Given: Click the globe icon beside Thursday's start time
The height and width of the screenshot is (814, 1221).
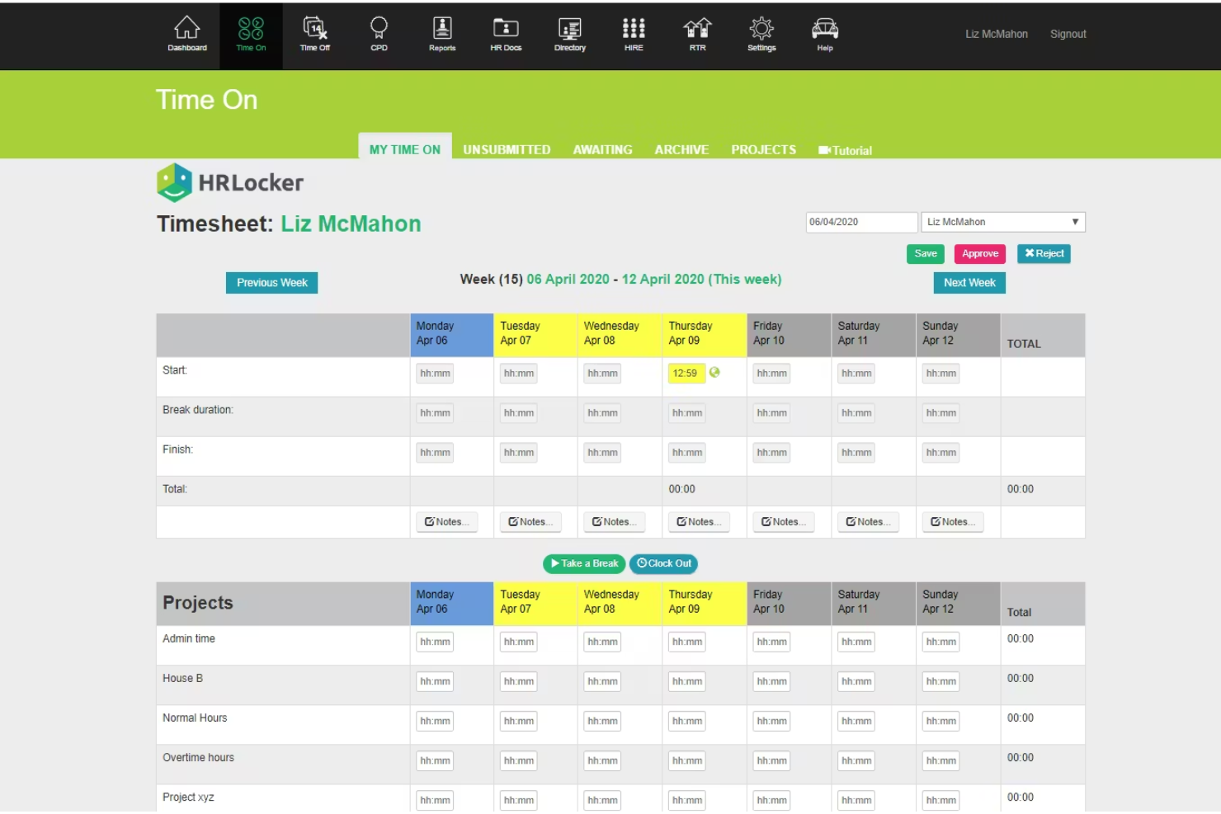Looking at the screenshot, I should tap(714, 373).
